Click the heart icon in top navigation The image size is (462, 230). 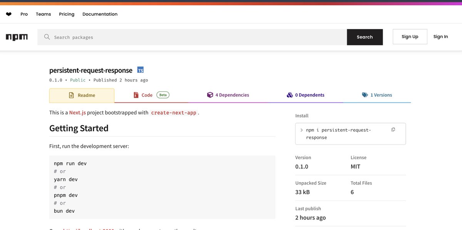(9, 14)
